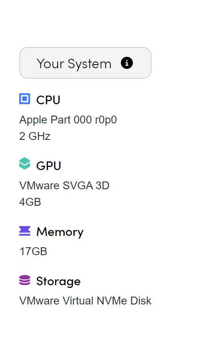Click the VMware SVGA 3D text
Viewport: 197px width, 355px height.
[x=64, y=186]
